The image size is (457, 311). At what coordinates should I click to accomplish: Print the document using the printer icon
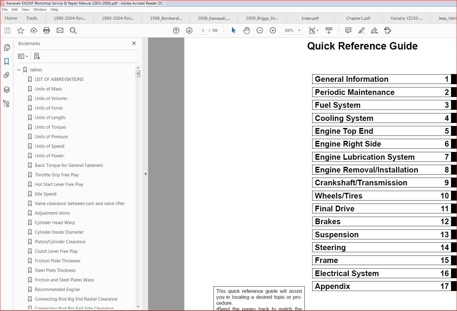coord(47,30)
